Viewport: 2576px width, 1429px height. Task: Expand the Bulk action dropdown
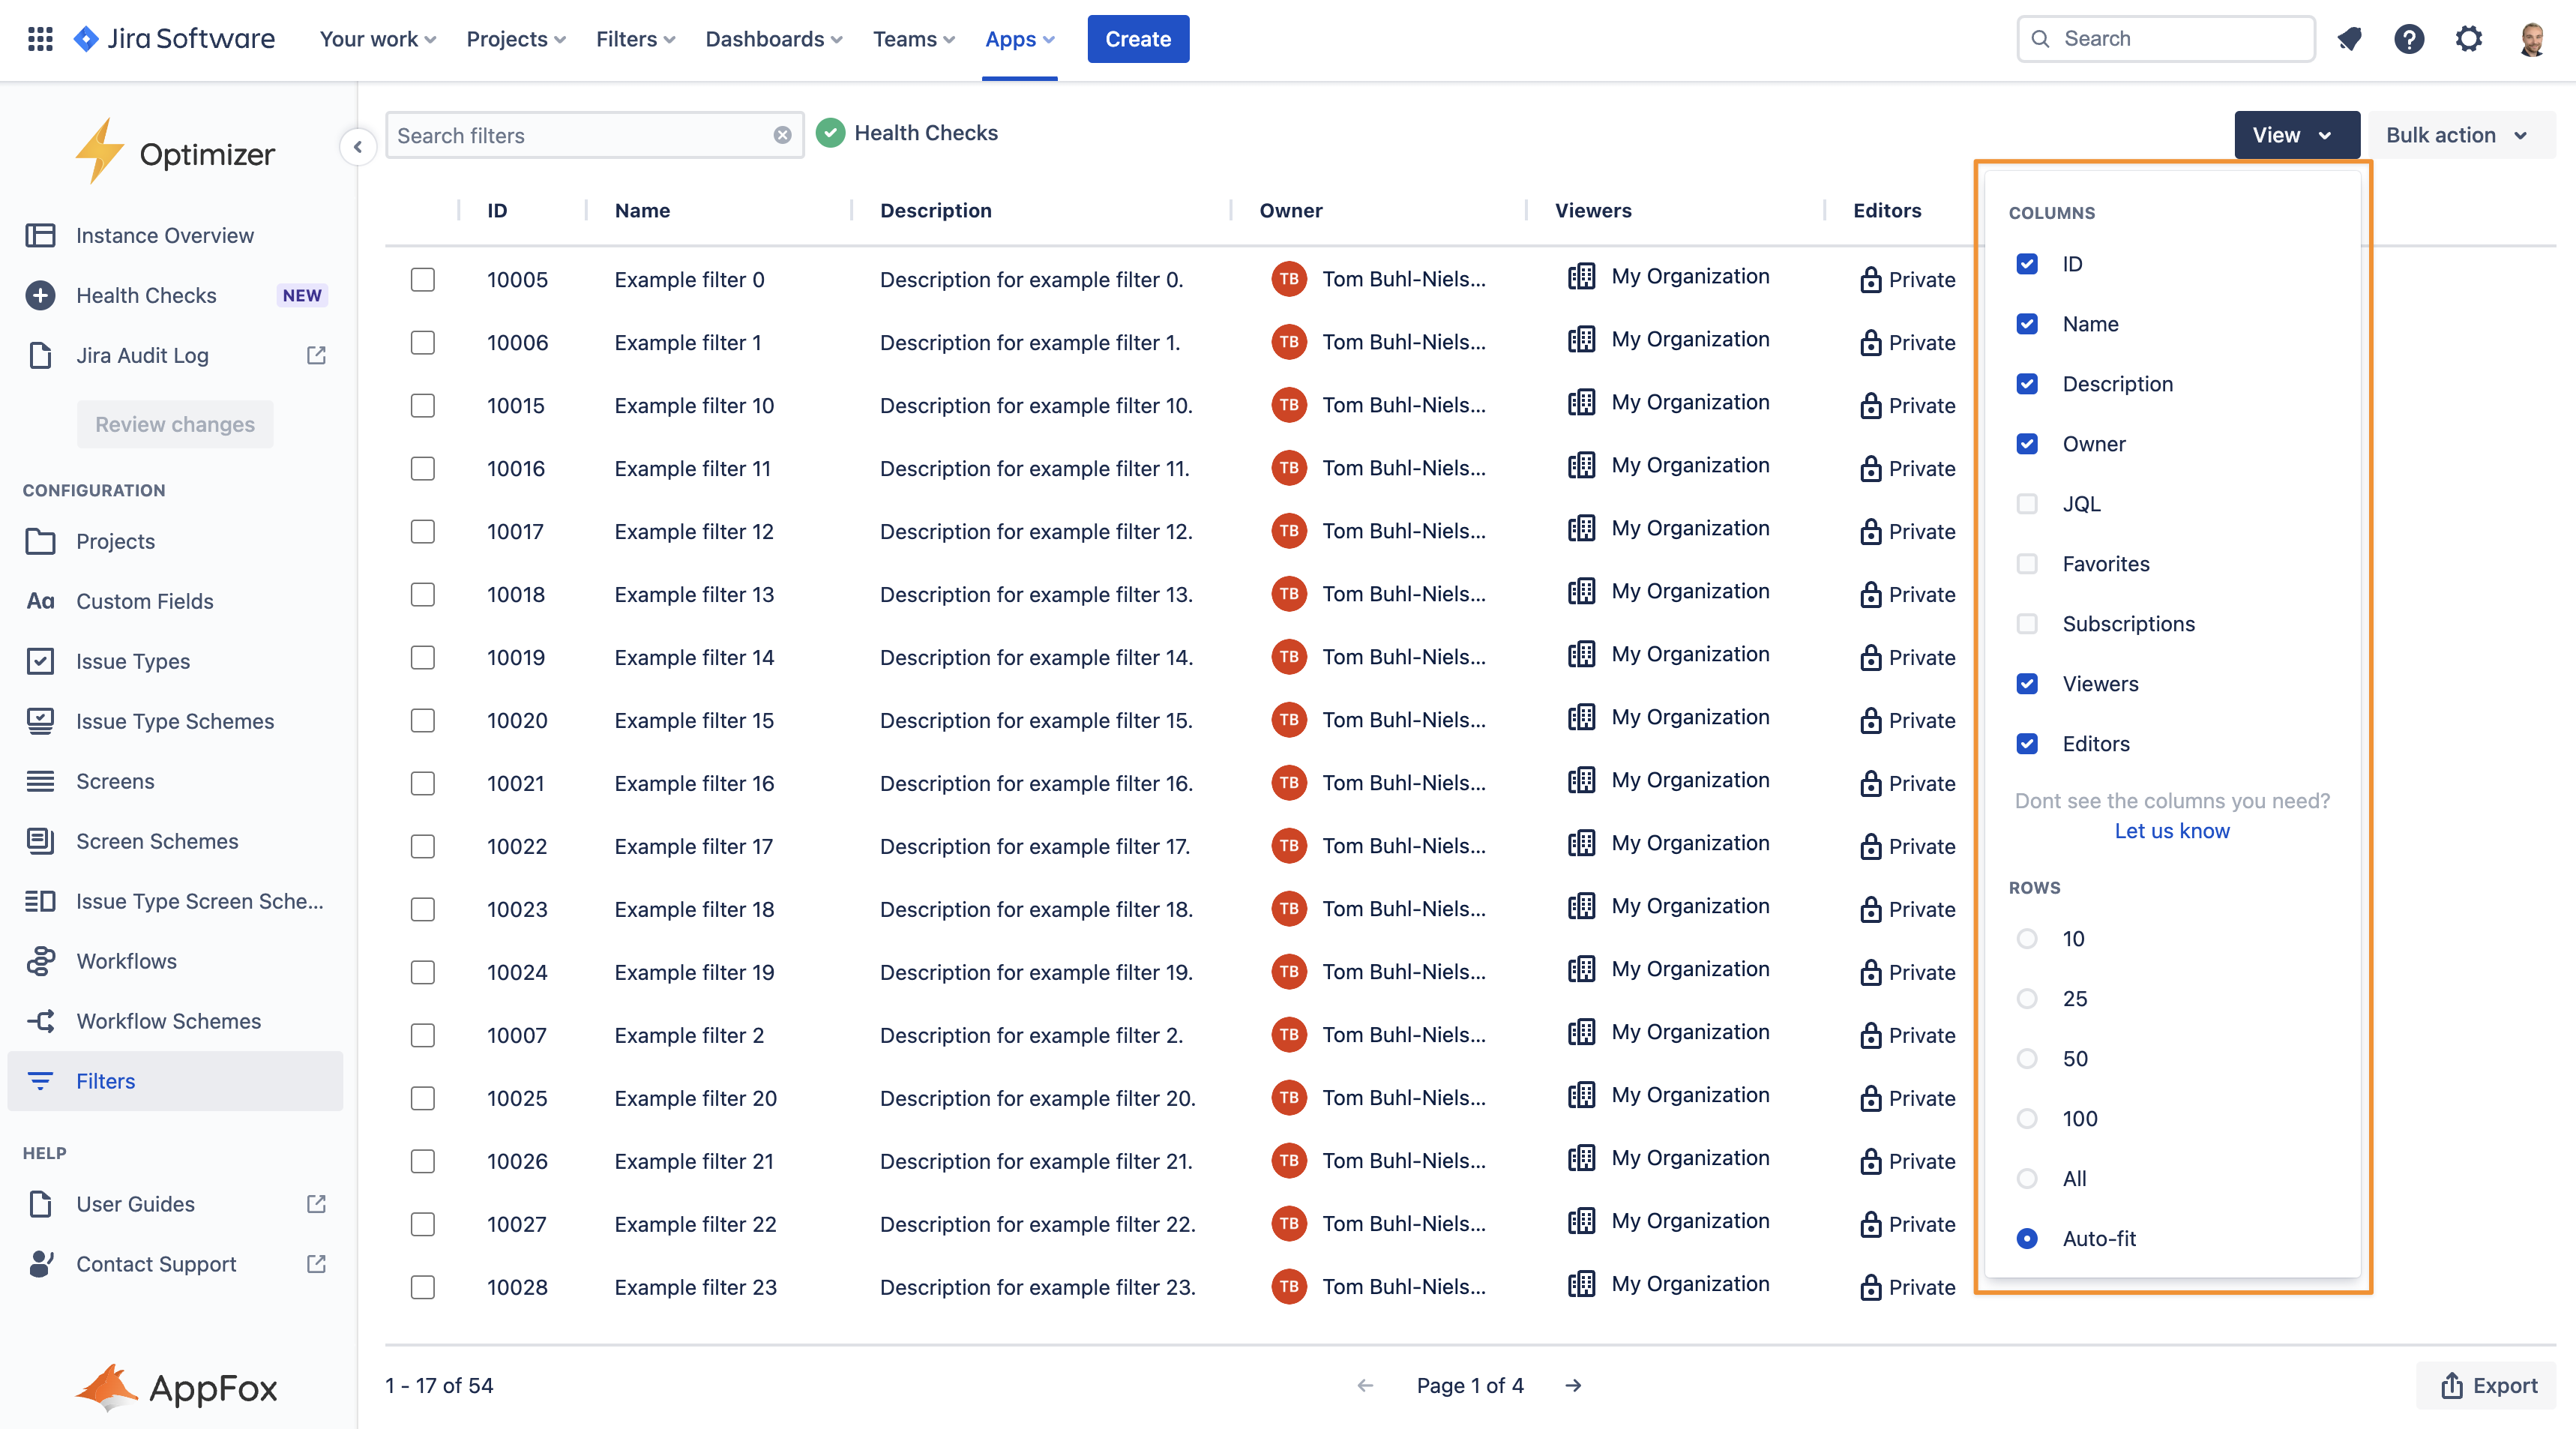coord(2457,135)
